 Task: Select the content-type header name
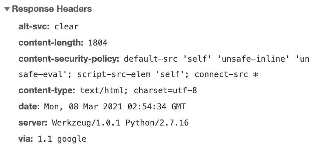coord(47,91)
